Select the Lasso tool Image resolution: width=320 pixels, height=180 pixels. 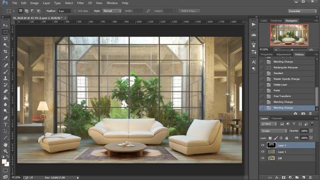coord(5,38)
